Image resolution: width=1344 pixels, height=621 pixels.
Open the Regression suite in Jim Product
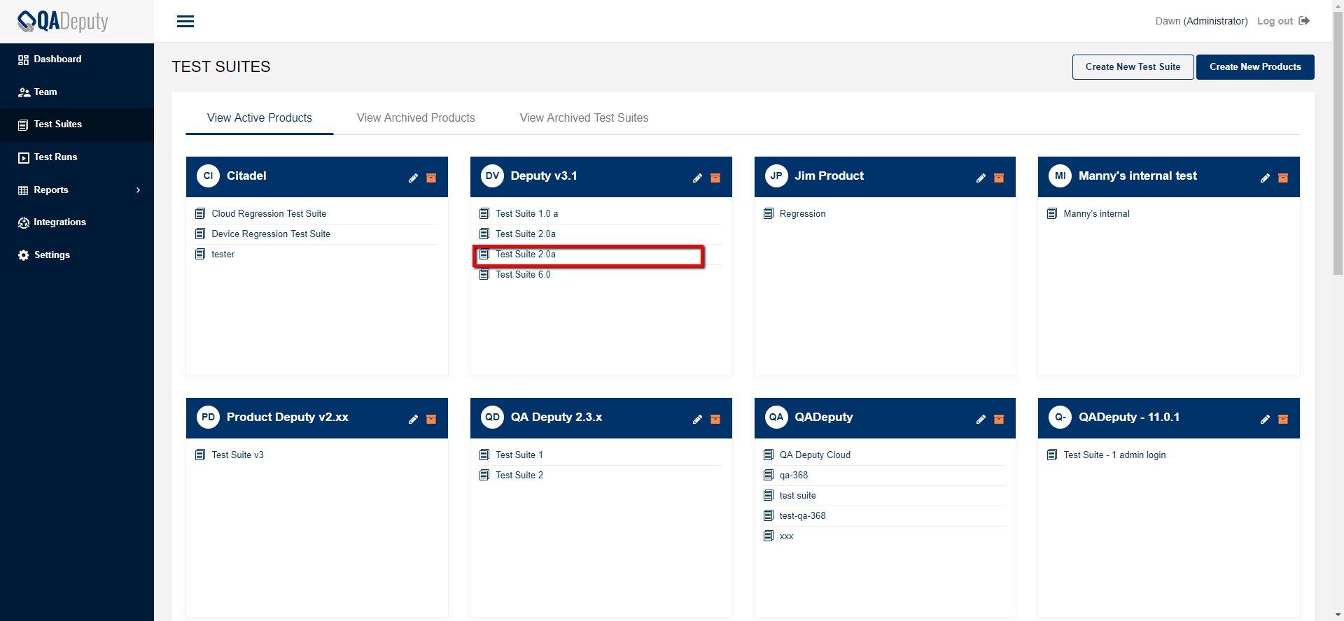[802, 213]
